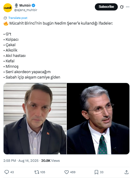This screenshot has height=178, width=133.
Task: Click the repost arrows icon
Action: [36, 172]
